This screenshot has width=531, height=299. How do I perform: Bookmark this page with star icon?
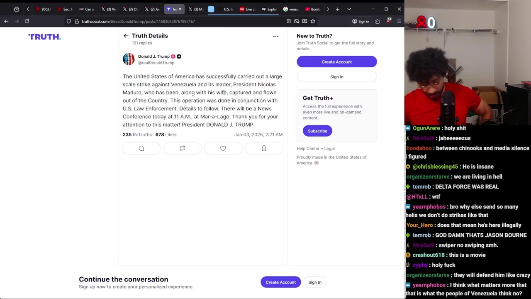(x=313, y=21)
